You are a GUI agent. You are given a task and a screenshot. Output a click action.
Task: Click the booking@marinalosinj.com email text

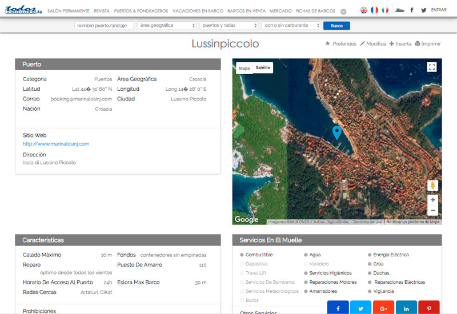[81, 99]
